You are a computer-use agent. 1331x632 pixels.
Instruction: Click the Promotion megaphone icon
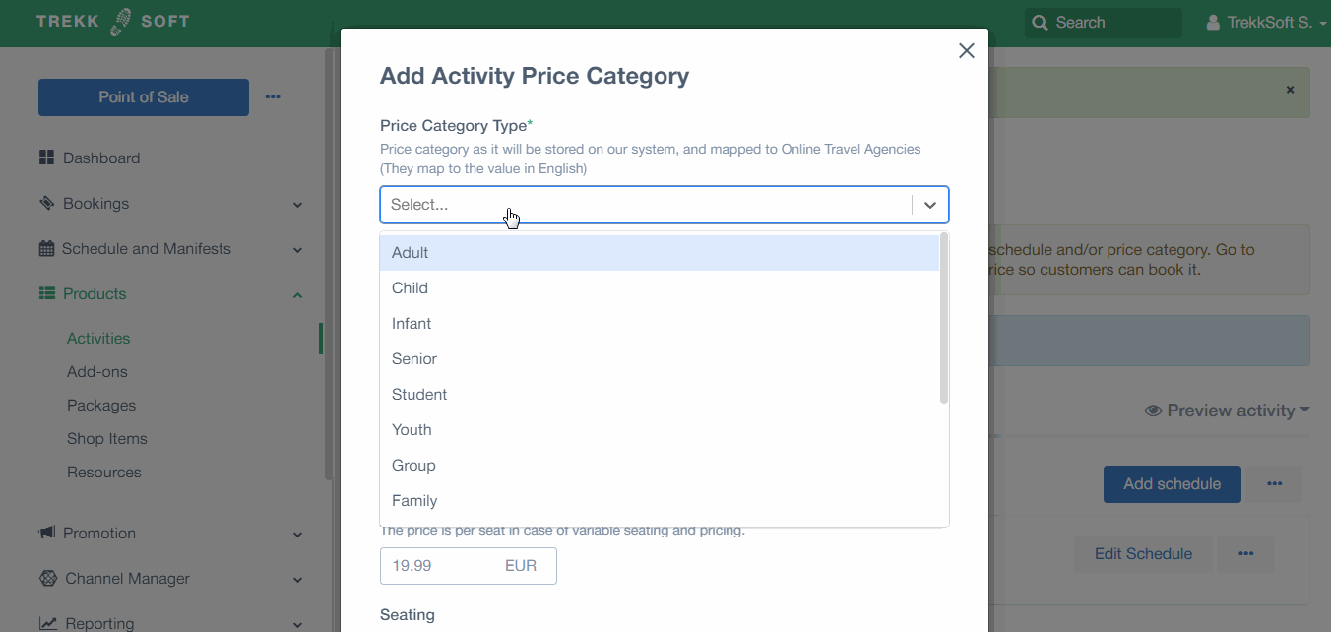pyautogui.click(x=46, y=533)
